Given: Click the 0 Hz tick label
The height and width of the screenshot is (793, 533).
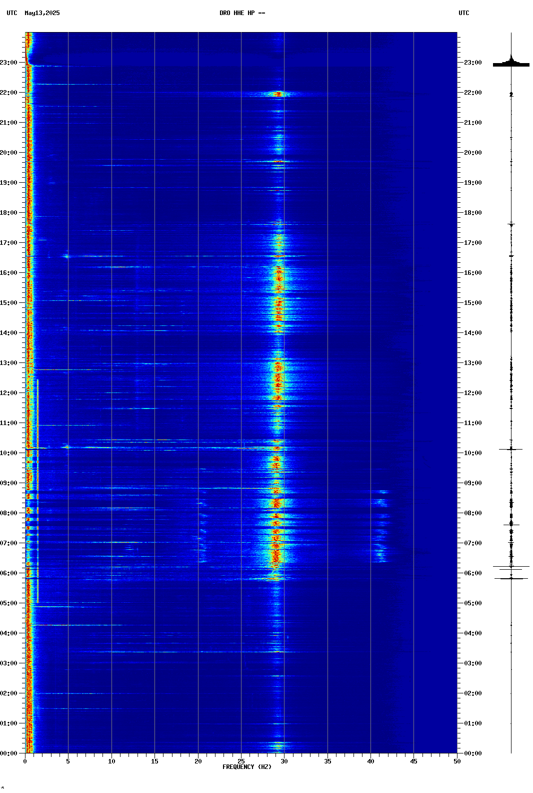Looking at the screenshot, I should [25, 761].
